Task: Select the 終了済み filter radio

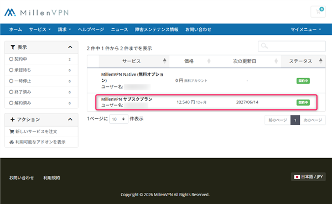Action: tap(11, 92)
